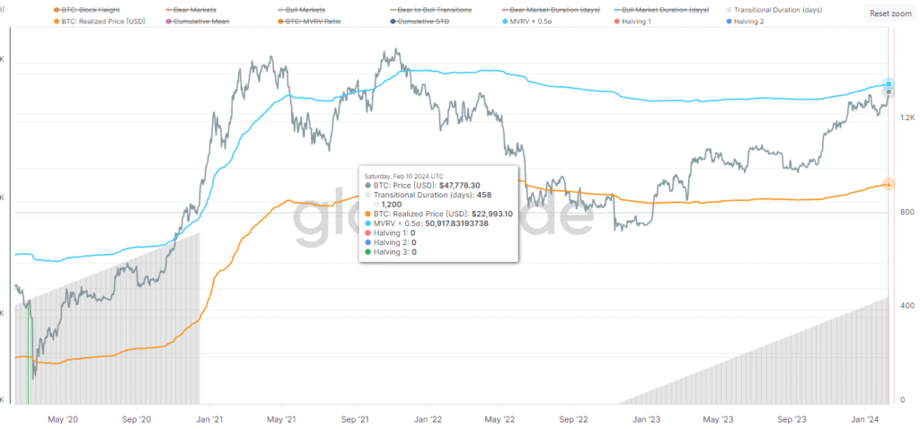This screenshot has height=429, width=920.
Task: Click the Reset zoom button
Action: point(890,13)
